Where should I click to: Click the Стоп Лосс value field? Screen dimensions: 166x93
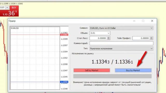click(98, 38)
